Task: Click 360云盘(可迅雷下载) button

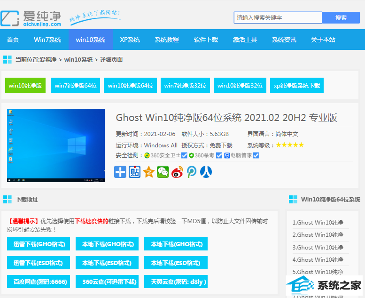Action: (x=107, y=282)
